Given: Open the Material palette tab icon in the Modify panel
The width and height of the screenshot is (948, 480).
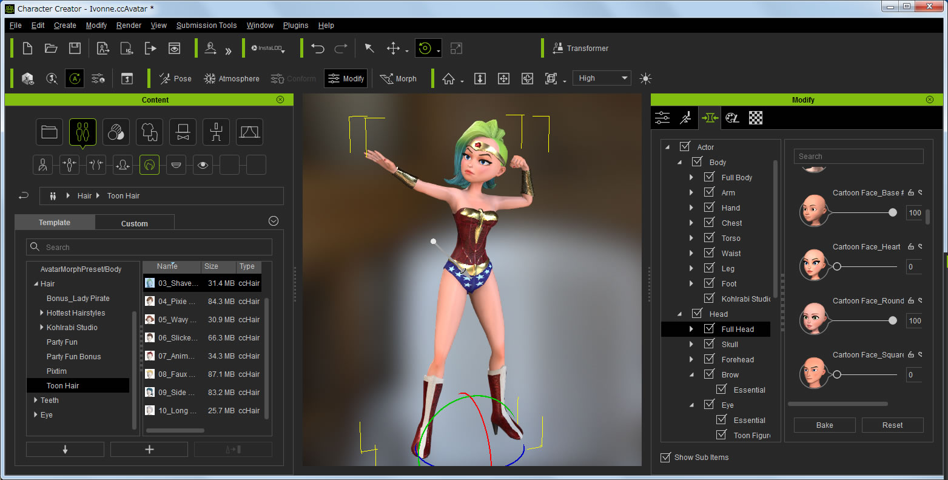Looking at the screenshot, I should click(732, 118).
